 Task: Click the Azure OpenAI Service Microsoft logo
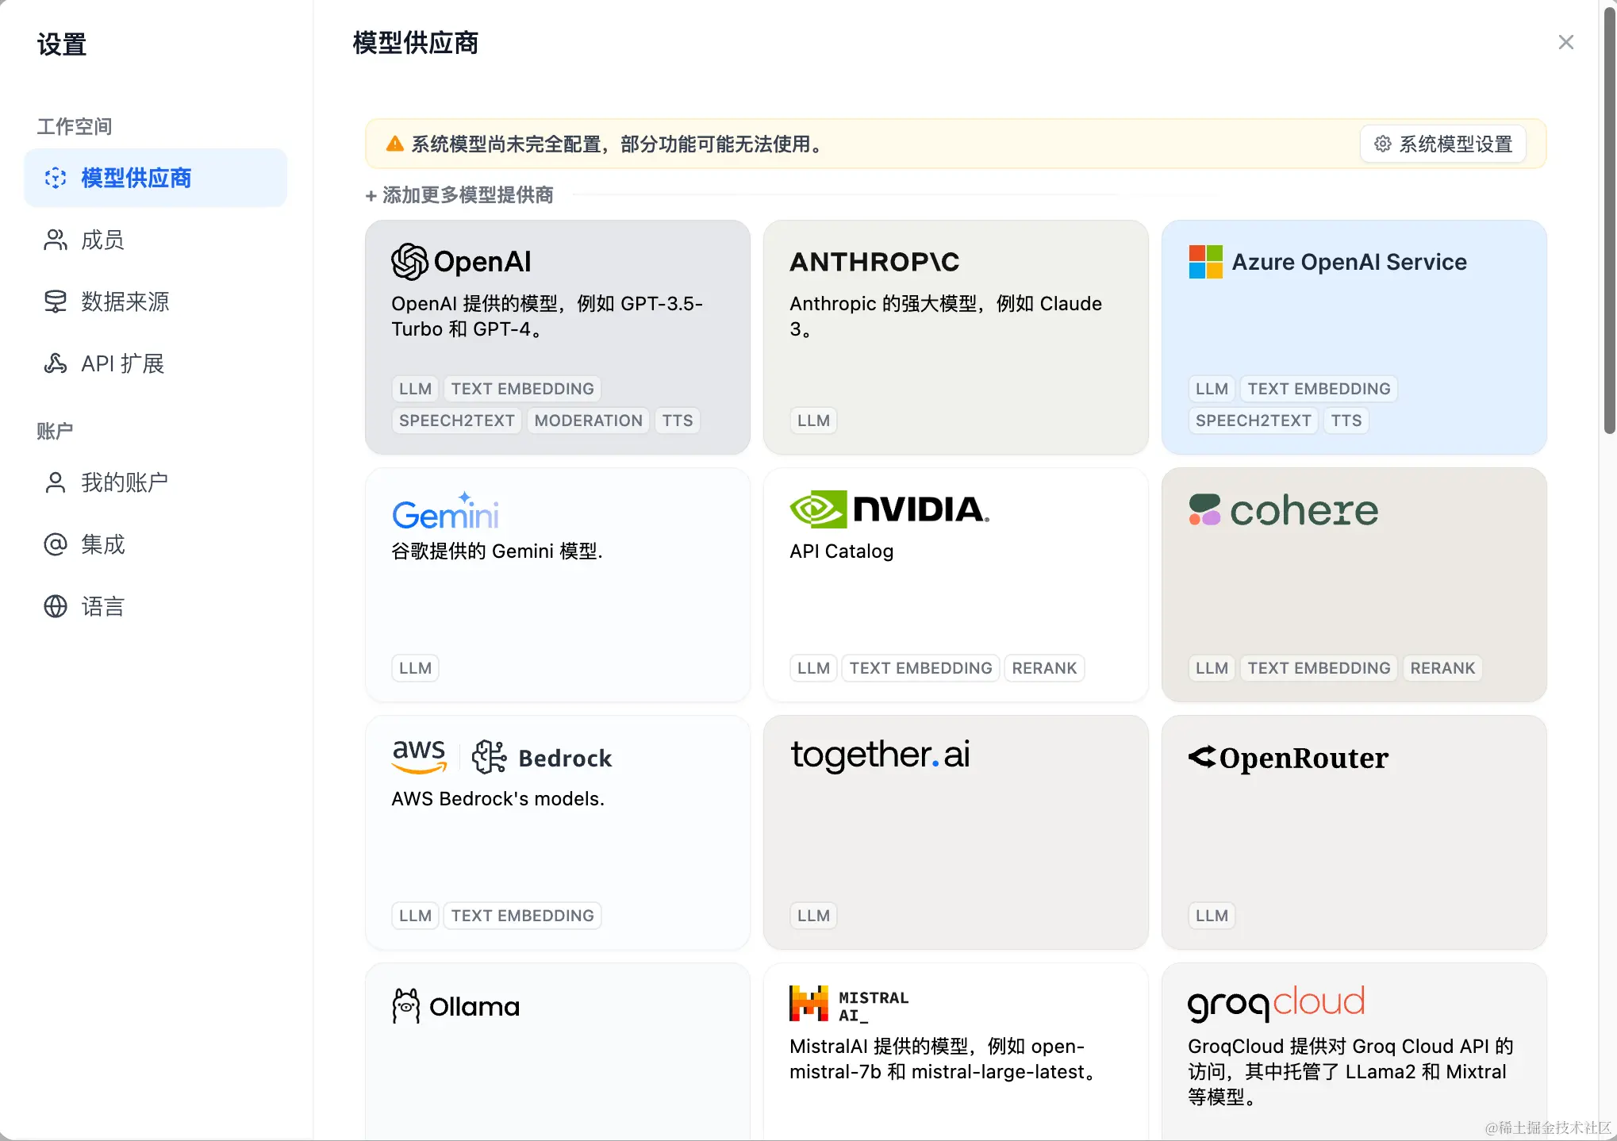point(1205,262)
